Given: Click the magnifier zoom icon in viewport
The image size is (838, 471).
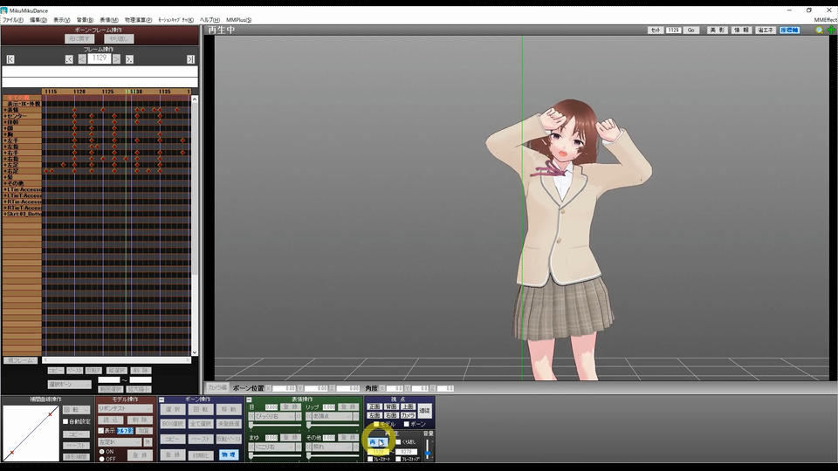Looking at the screenshot, I should pyautogui.click(x=819, y=30).
